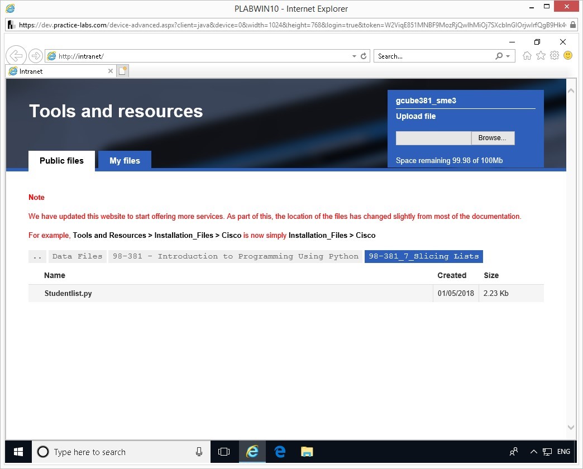The width and height of the screenshot is (583, 469).
Task: Expand the address bar dropdown arrow
Action: [354, 56]
